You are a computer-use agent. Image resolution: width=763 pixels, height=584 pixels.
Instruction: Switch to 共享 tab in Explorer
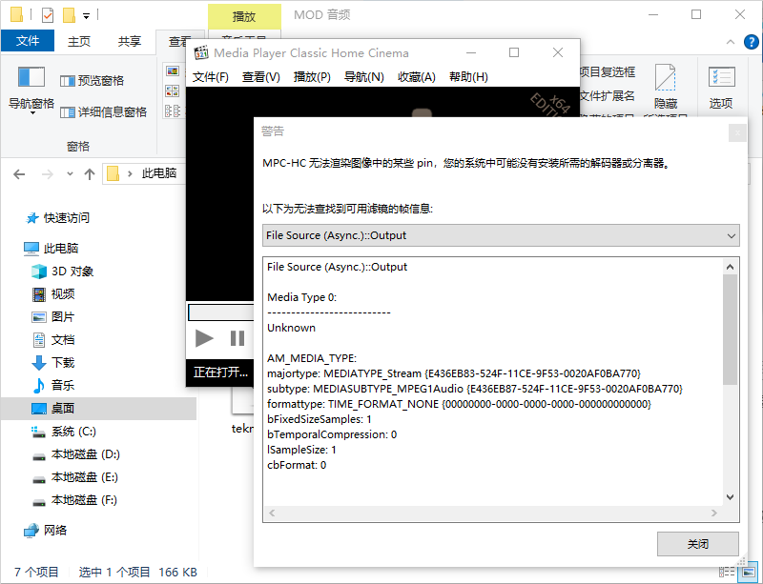(130, 41)
